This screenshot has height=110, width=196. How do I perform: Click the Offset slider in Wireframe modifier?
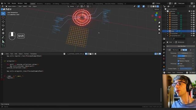185,56
